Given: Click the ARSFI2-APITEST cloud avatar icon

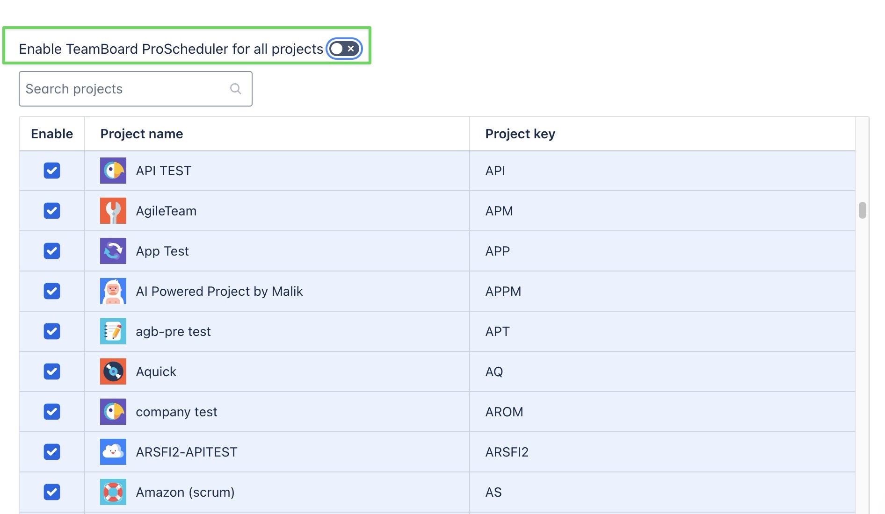Looking at the screenshot, I should (113, 452).
